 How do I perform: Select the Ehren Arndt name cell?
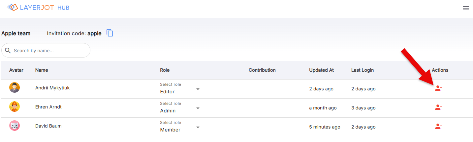(x=48, y=107)
